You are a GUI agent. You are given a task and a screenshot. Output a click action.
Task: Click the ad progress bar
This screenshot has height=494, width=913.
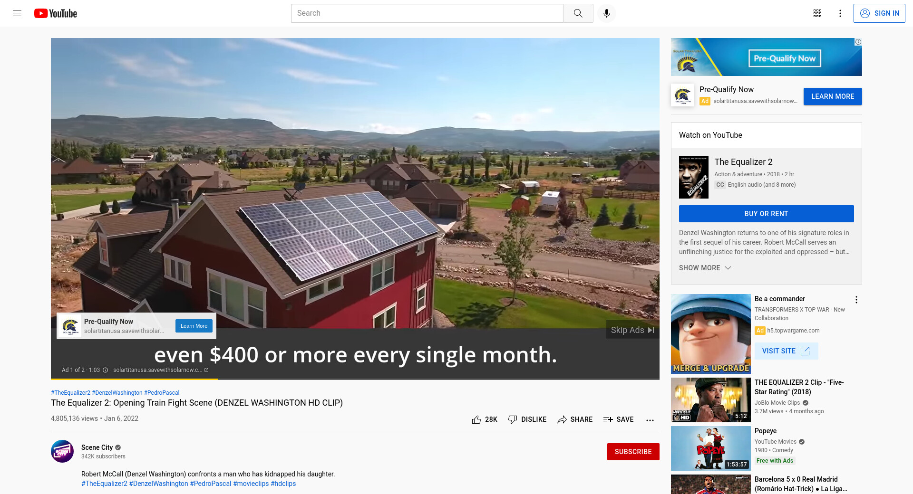coord(355,379)
